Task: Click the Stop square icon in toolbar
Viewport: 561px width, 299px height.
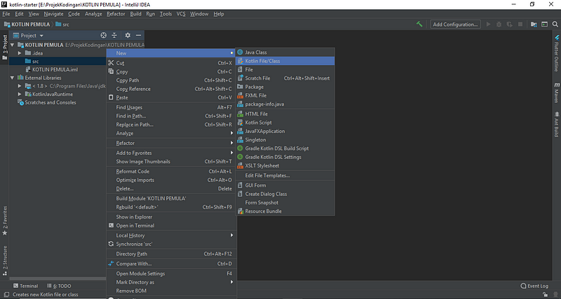Action: click(520, 25)
